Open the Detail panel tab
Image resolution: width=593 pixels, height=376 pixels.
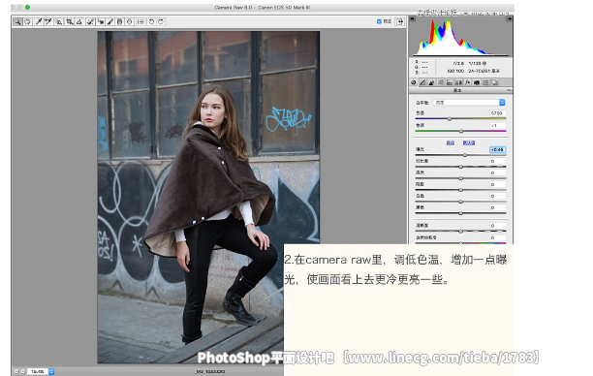click(431, 82)
